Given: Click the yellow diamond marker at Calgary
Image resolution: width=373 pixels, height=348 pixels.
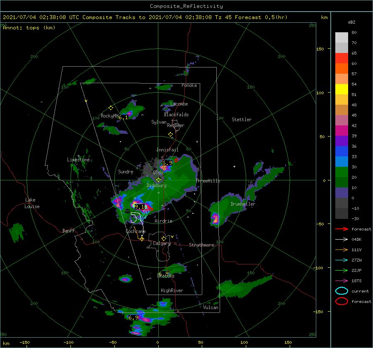Looking at the screenshot, I should pyautogui.click(x=164, y=238).
